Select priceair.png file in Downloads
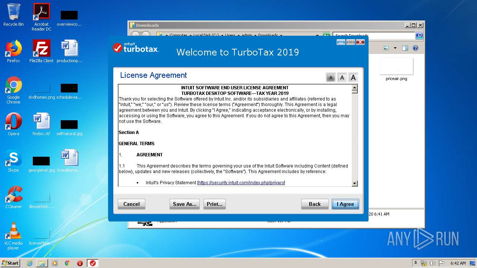Screen dimensions: 477x268 [396, 69]
